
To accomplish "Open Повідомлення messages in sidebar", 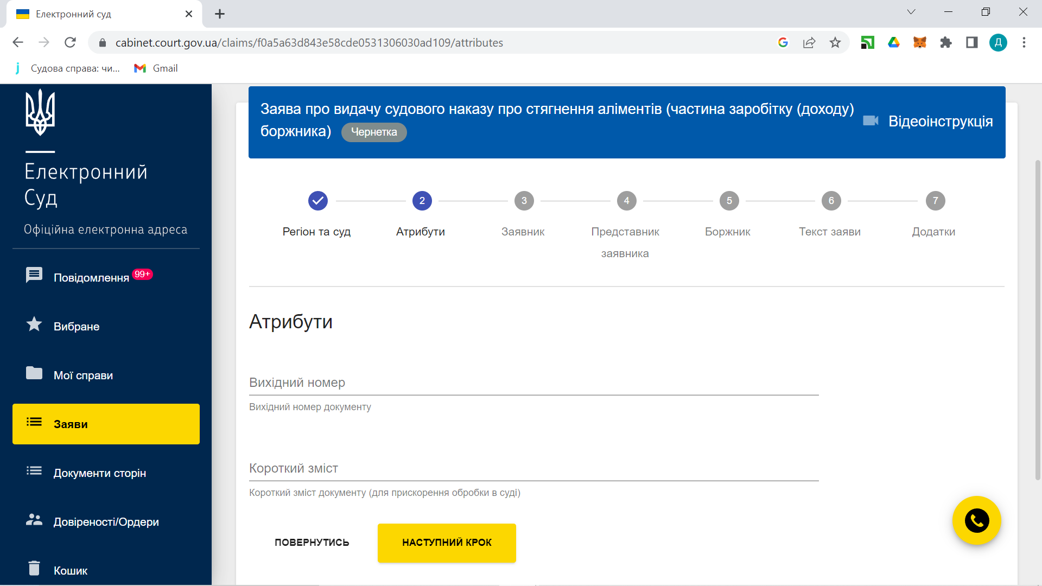I will (91, 277).
